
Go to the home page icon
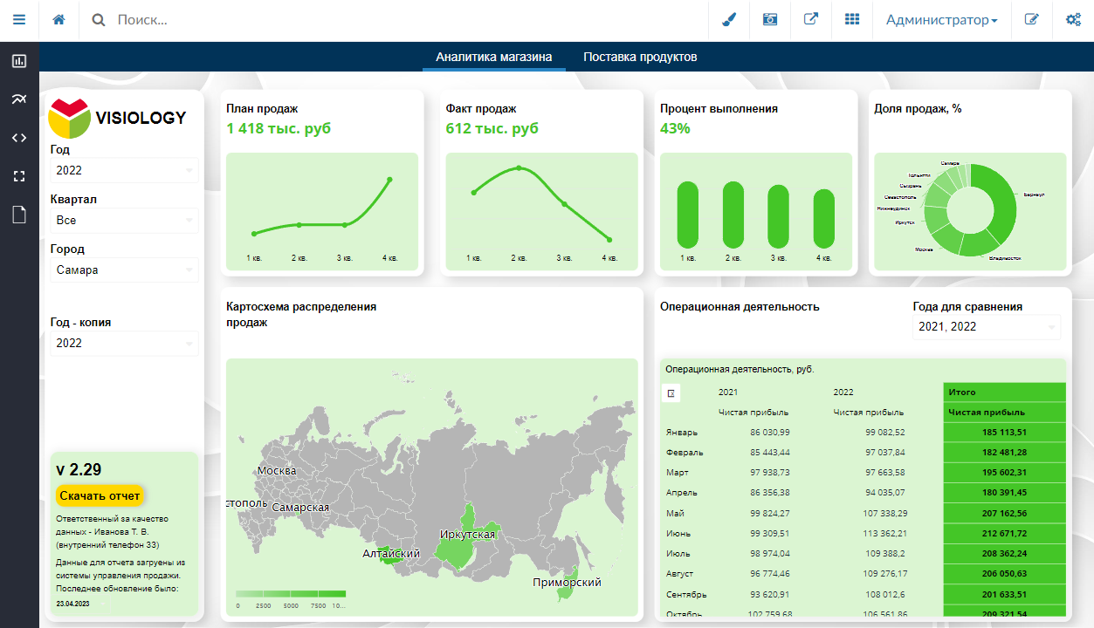click(x=58, y=19)
